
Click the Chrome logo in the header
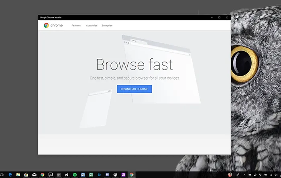[x=47, y=26]
